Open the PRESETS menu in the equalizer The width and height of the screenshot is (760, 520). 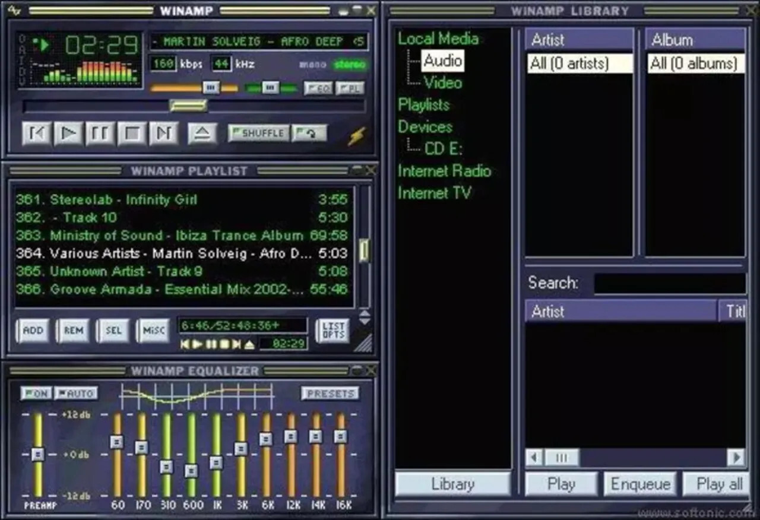tap(331, 393)
